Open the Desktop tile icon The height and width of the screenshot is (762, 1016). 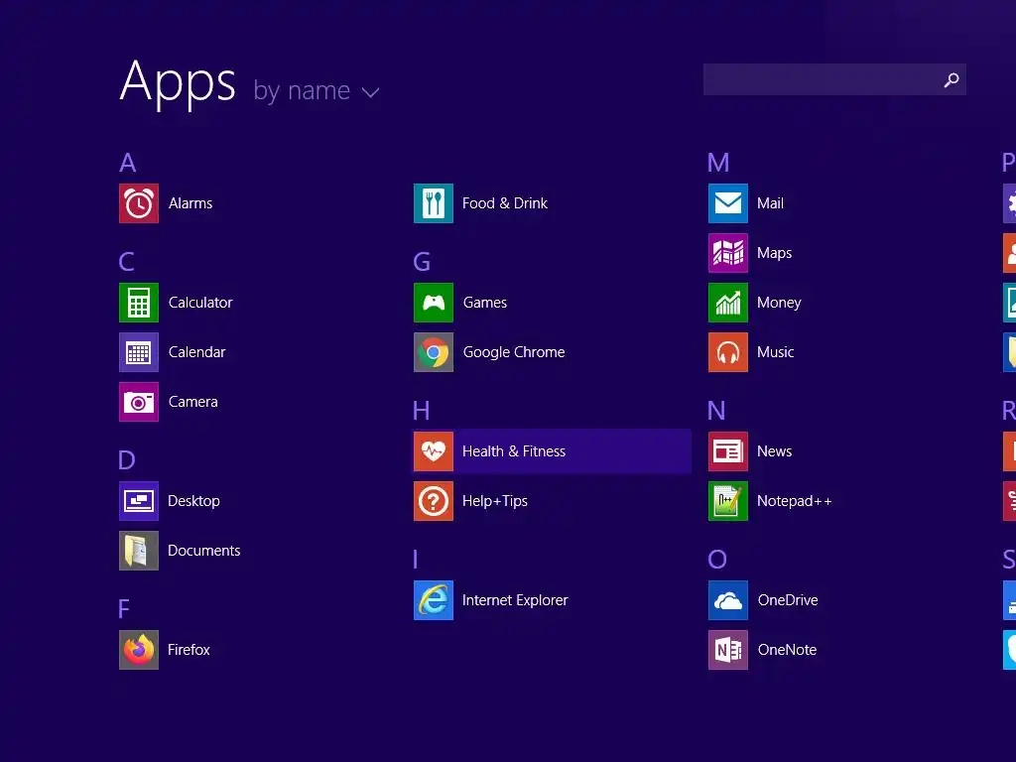point(139,501)
